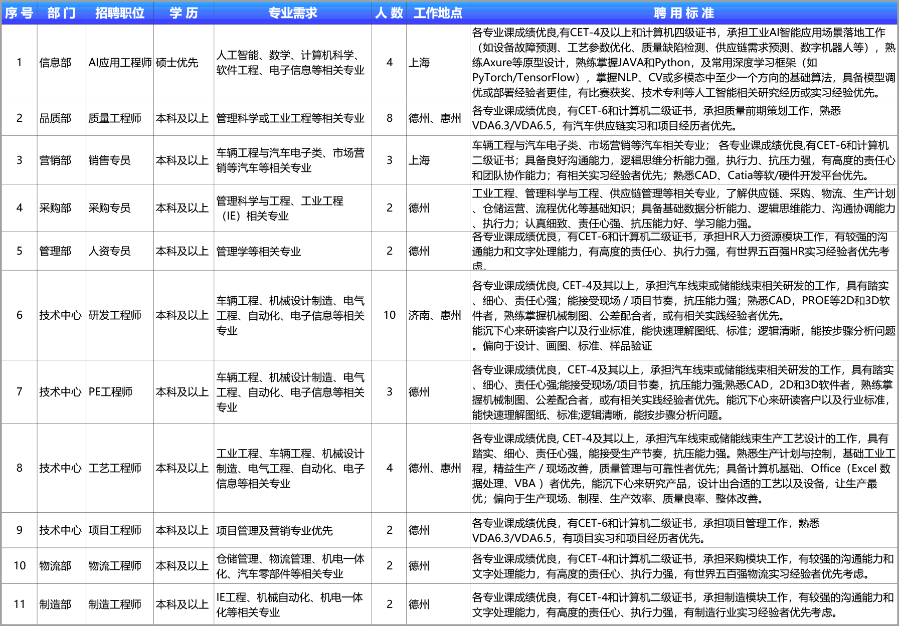
Task: Click last data row cell under 聘用标准
Action: [x=683, y=604]
